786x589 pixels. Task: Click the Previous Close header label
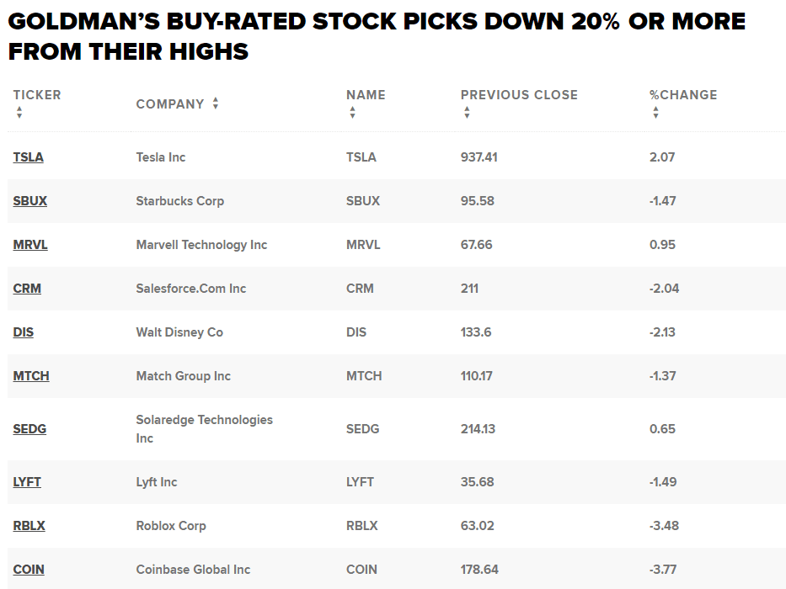point(519,95)
